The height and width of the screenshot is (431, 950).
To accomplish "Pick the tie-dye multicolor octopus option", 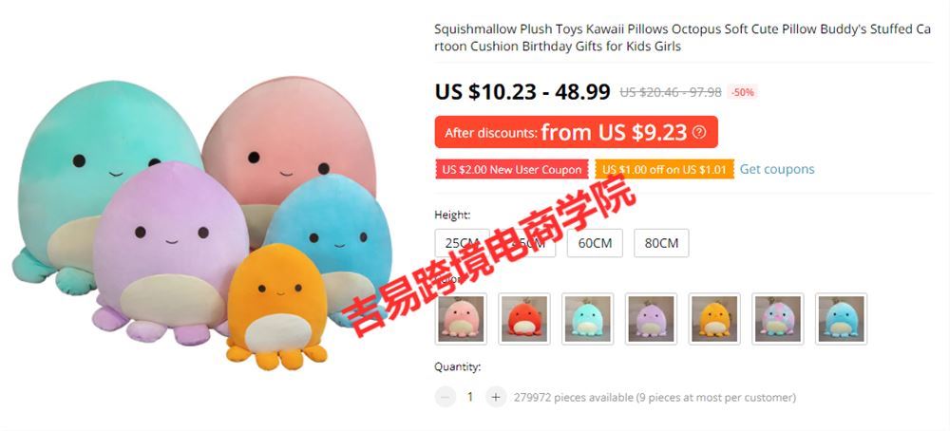I will pos(778,319).
